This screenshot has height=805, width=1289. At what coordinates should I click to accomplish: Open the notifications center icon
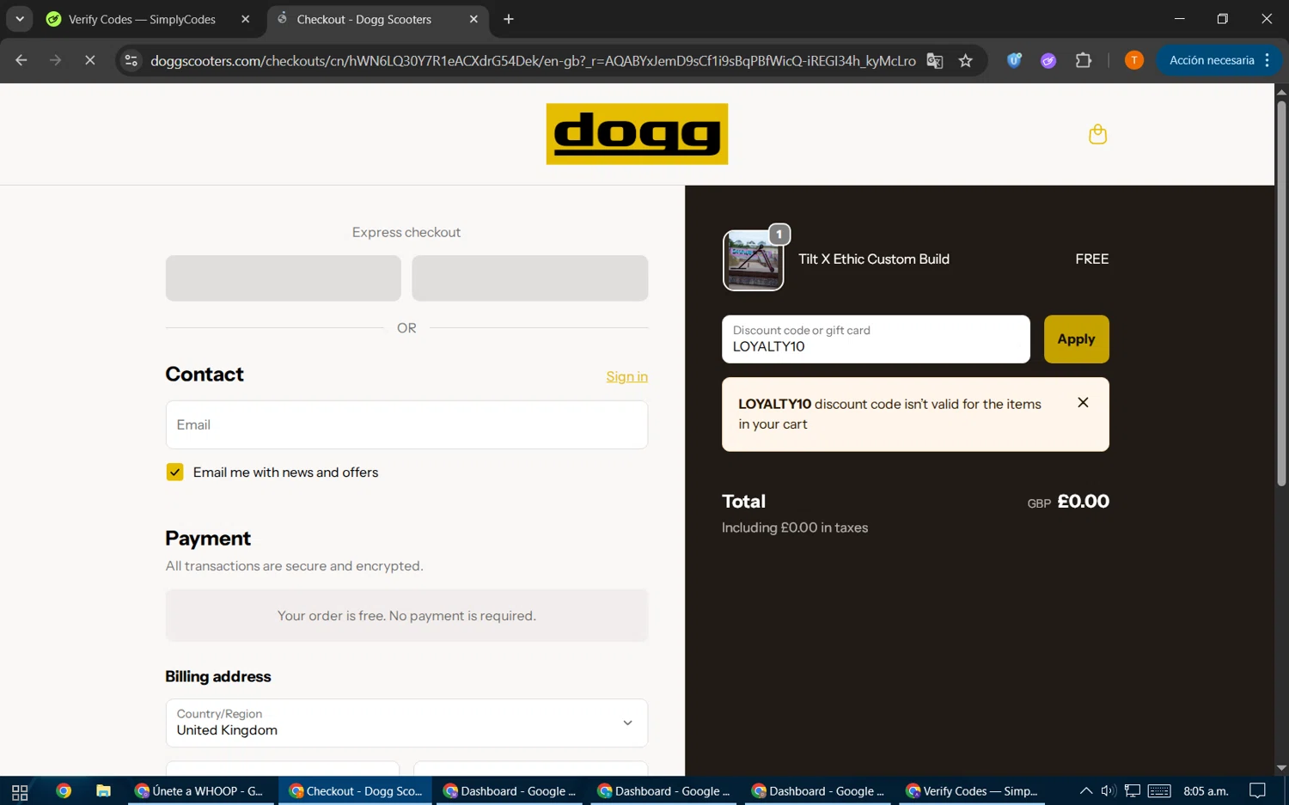click(x=1257, y=791)
